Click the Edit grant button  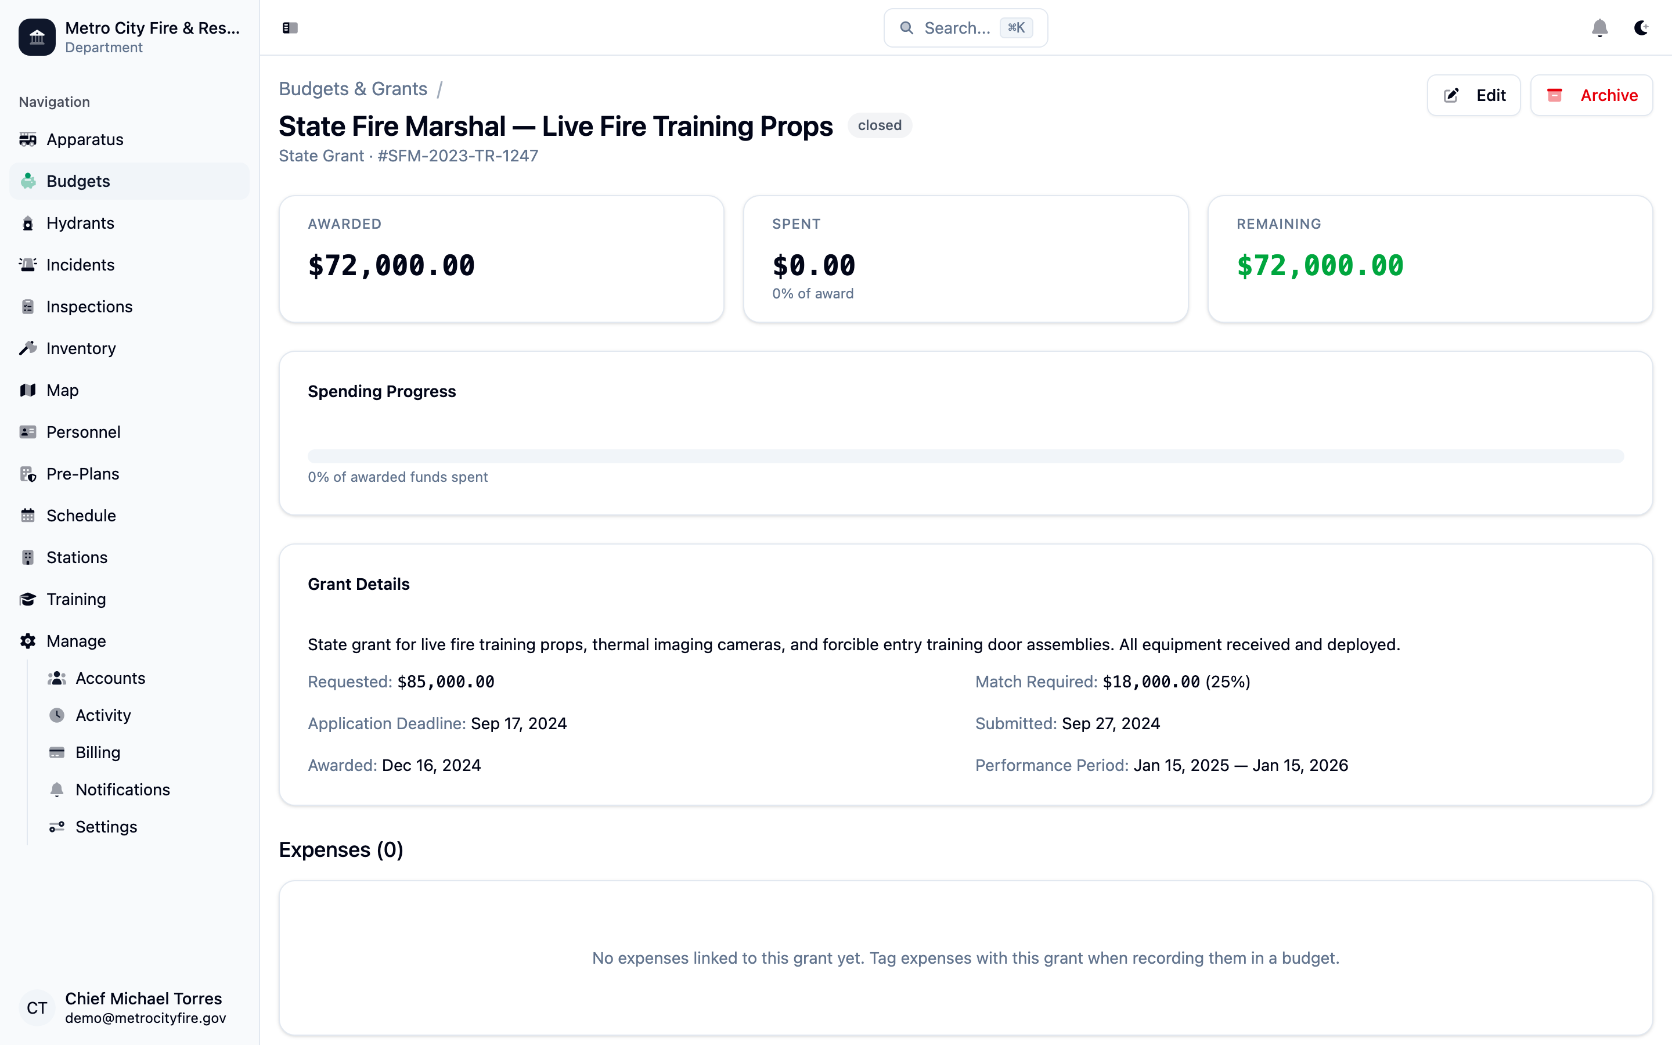[x=1473, y=95]
